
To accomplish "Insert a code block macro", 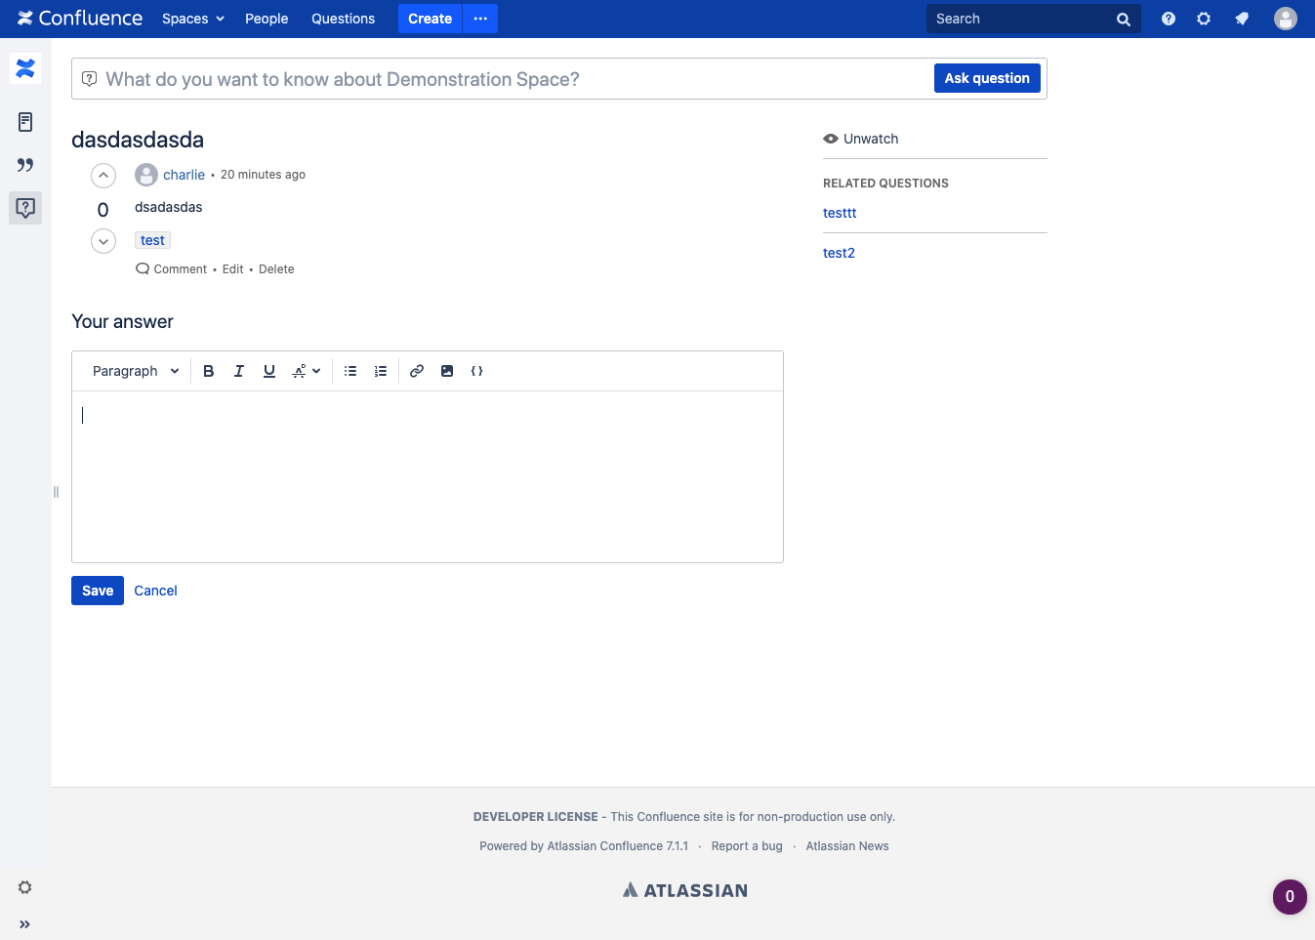I will click(477, 371).
